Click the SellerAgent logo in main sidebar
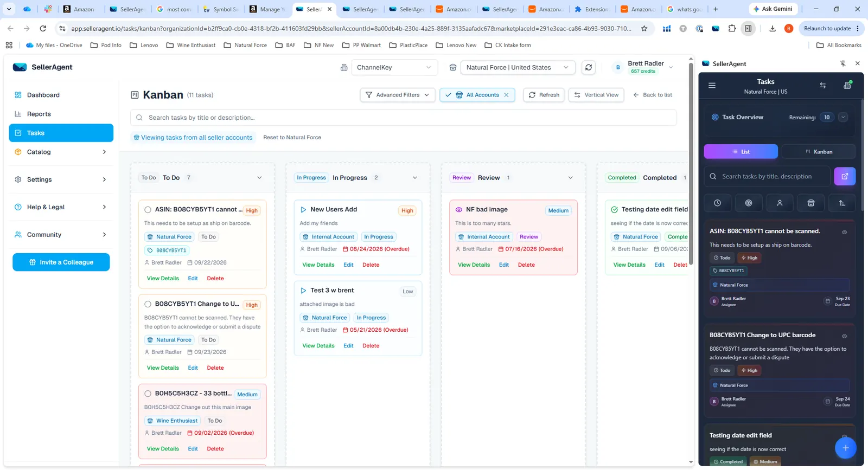 point(20,67)
